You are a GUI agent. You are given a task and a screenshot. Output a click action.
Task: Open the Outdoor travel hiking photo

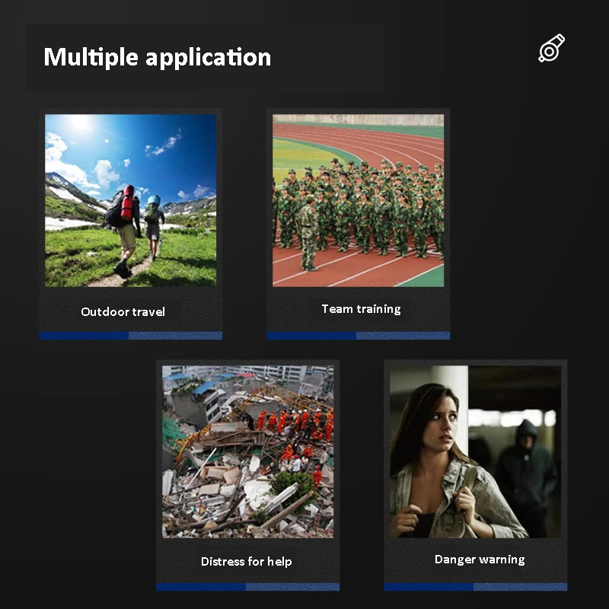point(130,200)
